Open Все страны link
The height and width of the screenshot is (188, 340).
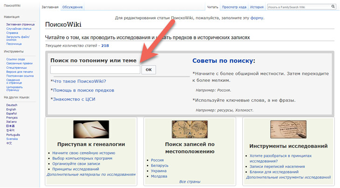click(190, 182)
